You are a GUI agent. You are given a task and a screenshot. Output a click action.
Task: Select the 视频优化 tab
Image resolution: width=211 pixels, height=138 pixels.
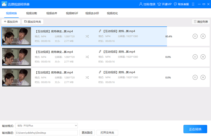point(112,13)
